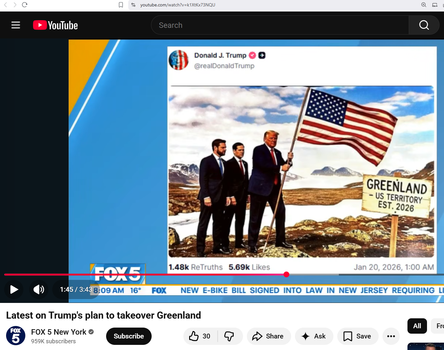Seek on the red video progress bar
This screenshot has width=444, height=350.
(x=224, y=274)
